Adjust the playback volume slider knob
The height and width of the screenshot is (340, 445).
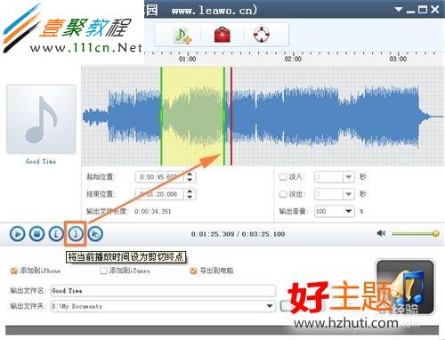tap(435, 234)
